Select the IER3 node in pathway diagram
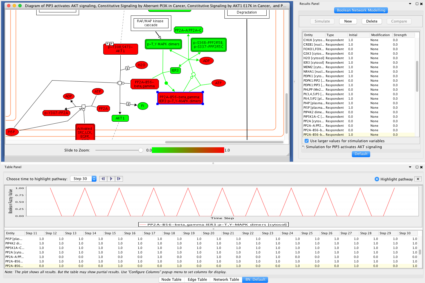The height and width of the screenshot is (283, 425). [x=175, y=70]
